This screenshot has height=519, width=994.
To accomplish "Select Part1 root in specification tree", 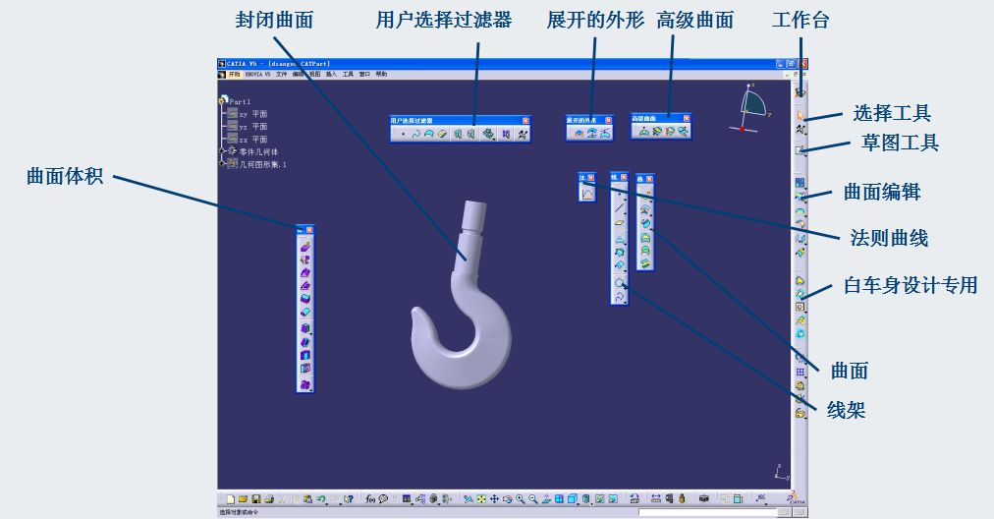I will (x=240, y=101).
